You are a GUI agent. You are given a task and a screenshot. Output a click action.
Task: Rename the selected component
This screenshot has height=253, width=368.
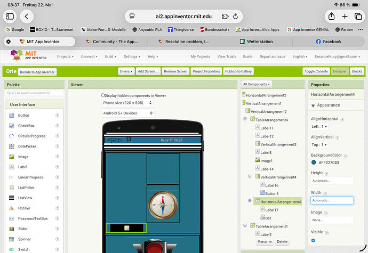click(x=265, y=241)
